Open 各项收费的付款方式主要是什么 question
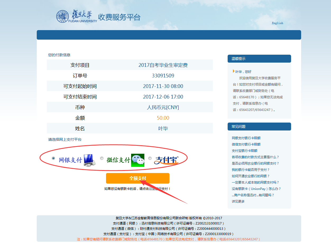The height and width of the screenshot is (243, 331). pos(255,157)
